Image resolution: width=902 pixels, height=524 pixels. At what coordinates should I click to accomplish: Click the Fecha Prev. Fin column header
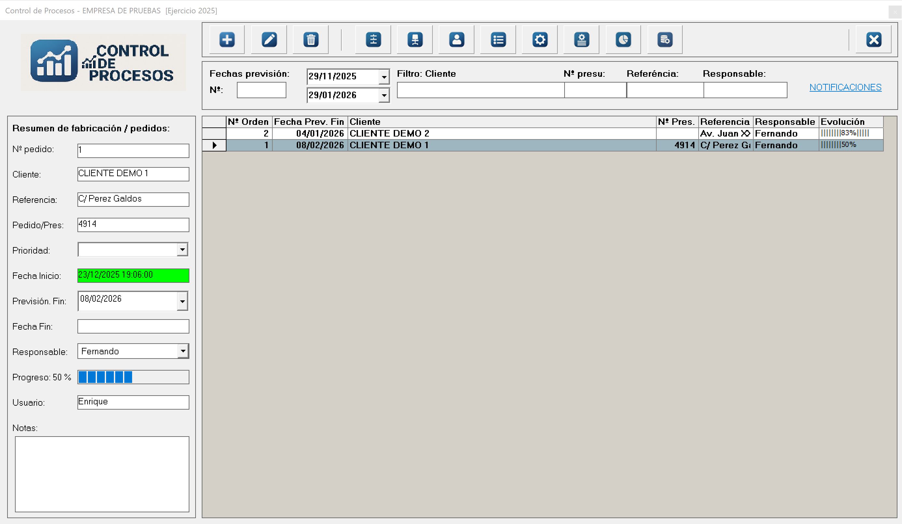point(309,122)
